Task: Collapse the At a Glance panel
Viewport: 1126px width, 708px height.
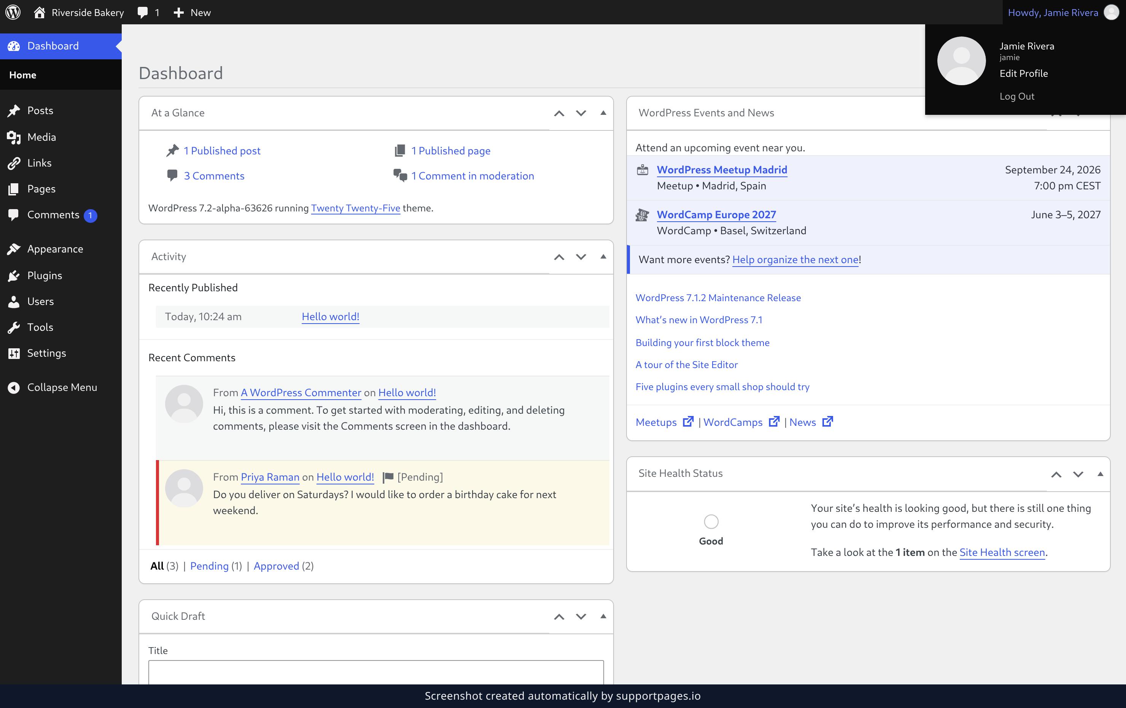Action: [x=603, y=113]
